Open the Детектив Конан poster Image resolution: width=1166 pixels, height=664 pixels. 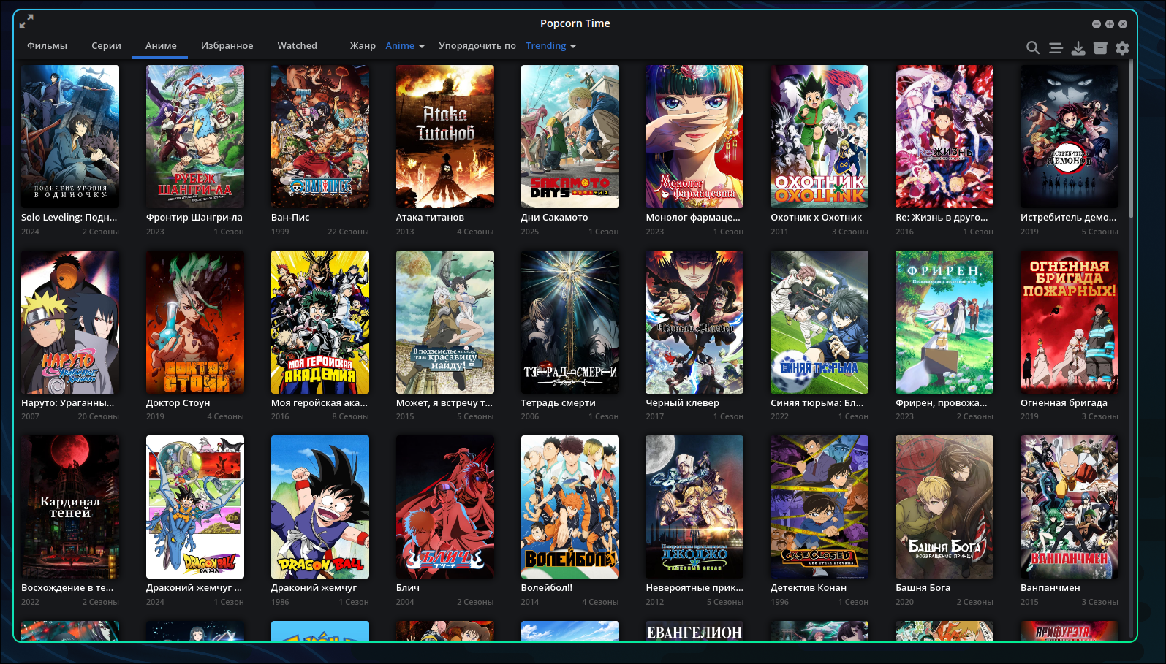pos(819,507)
